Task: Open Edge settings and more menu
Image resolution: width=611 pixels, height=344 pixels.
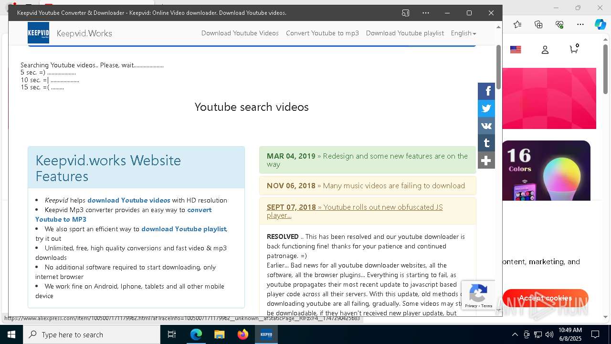Action: tap(580, 24)
